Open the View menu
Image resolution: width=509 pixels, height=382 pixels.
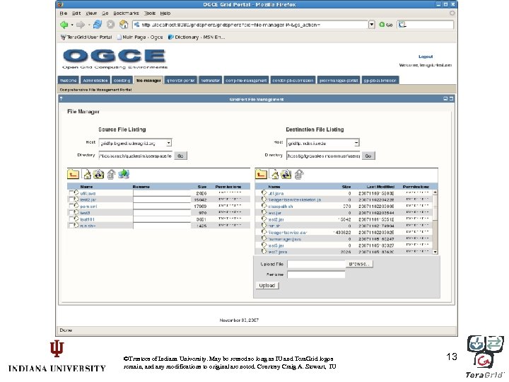coord(91,13)
